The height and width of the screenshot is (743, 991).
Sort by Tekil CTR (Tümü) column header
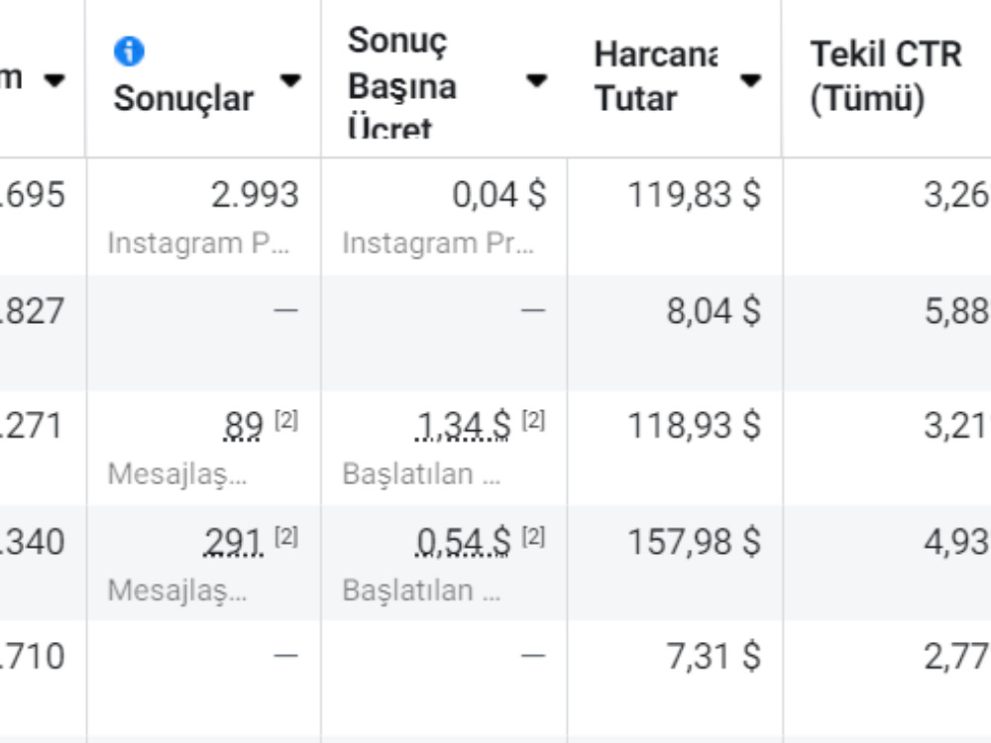pyautogui.click(x=886, y=76)
